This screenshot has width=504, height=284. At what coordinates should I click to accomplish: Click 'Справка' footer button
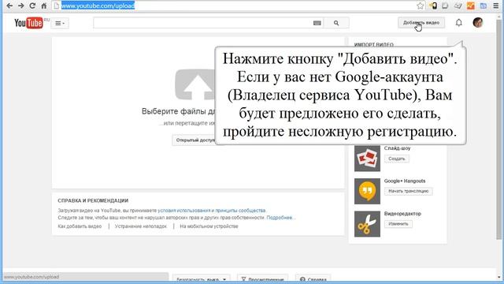click(313, 279)
